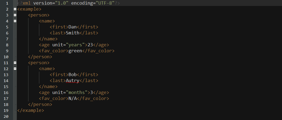The image size is (282, 120).
Task: Collapse first name element fold on line 4
Action: (x=15, y=21)
